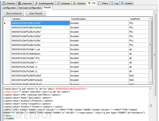The height and width of the screenshot is (121, 159).
Task: Click the Clear Results button
Action: pos(36,13)
